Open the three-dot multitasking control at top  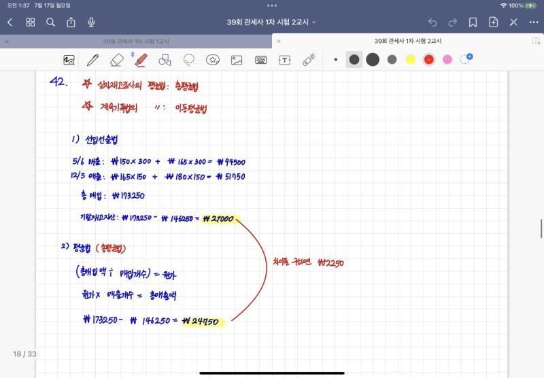click(x=272, y=5)
